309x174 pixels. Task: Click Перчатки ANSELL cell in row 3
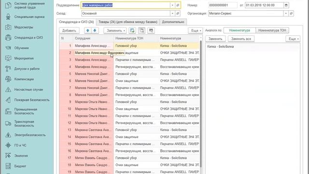point(179,60)
